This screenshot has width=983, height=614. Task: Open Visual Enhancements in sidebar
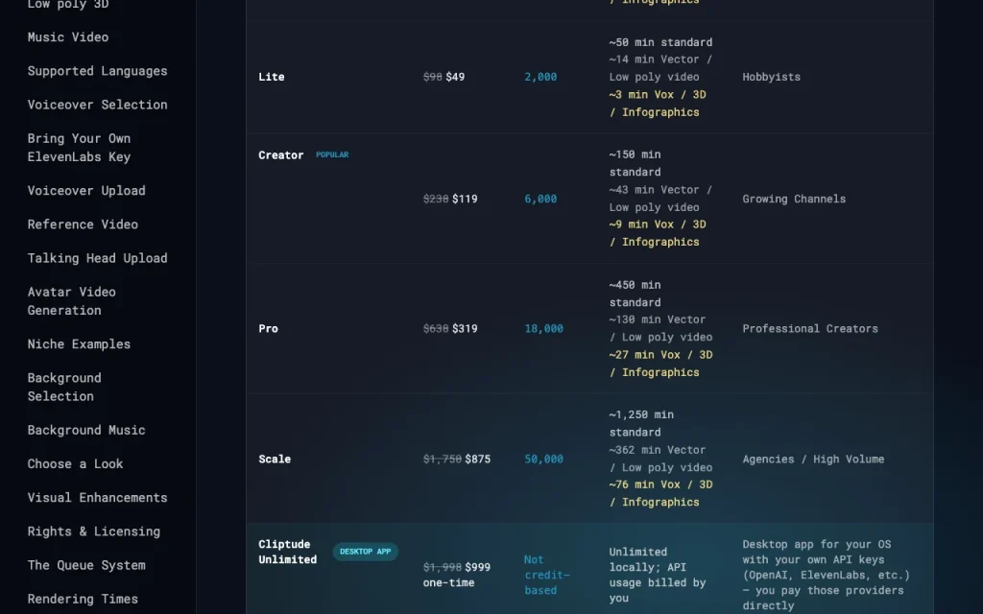tap(97, 498)
